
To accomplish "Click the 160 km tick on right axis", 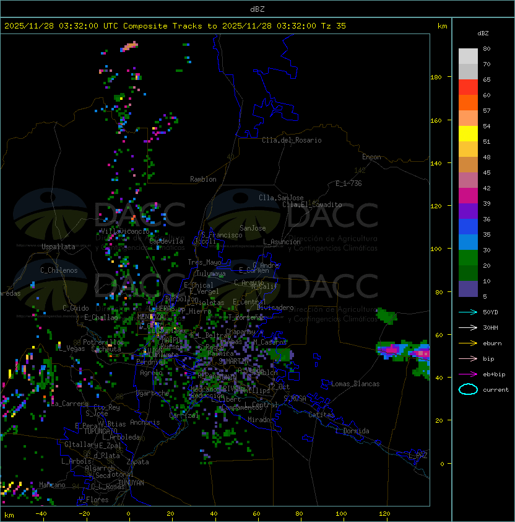I will 436,120.
